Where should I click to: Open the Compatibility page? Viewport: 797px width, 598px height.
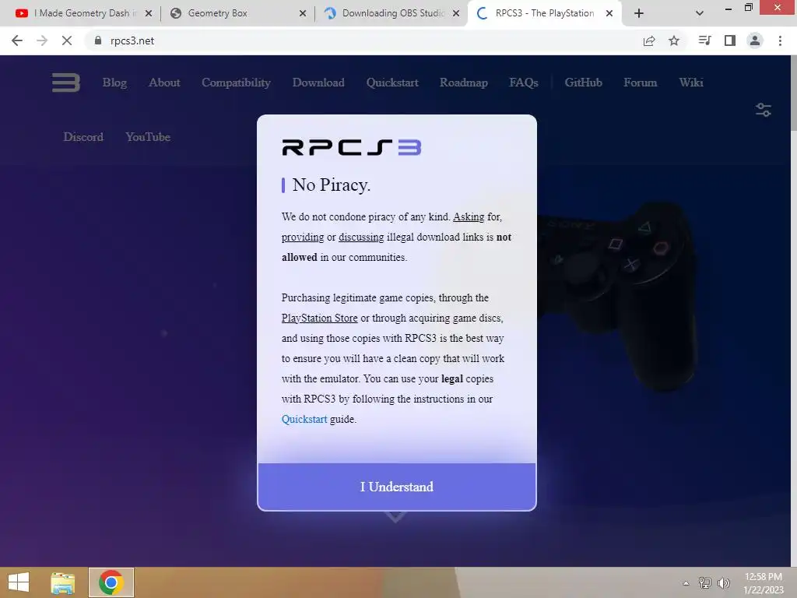[x=236, y=83]
